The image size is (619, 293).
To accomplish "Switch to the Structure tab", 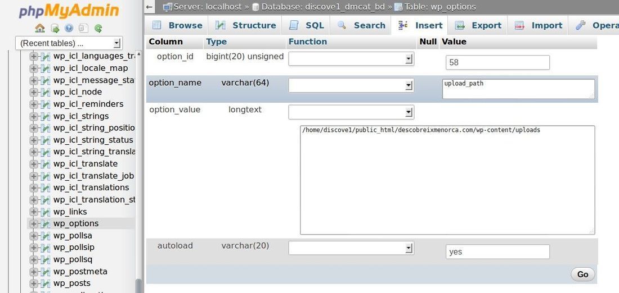I will pos(245,25).
